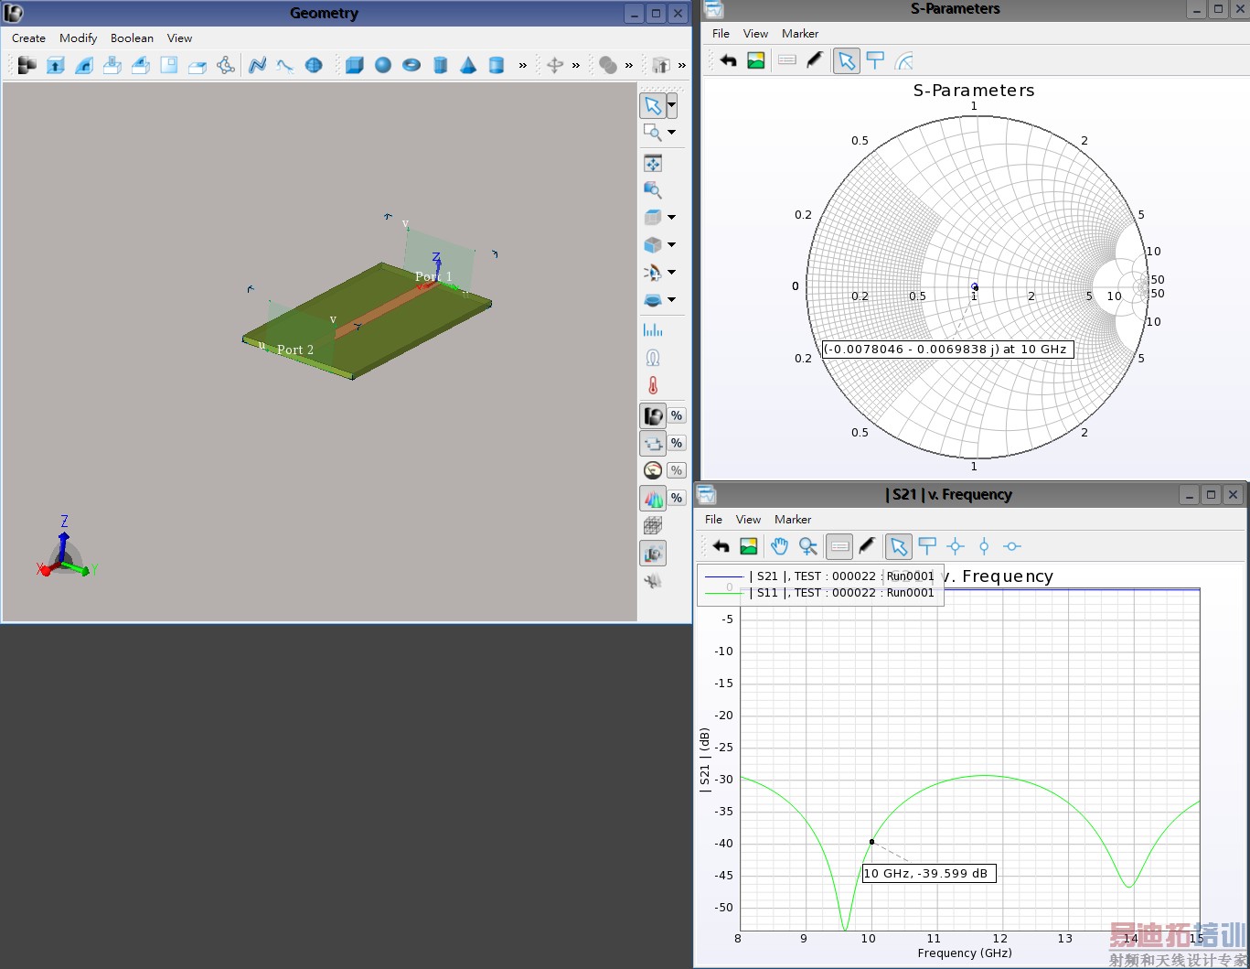Click the undo arrow in S-Parameters toolbar
Screen dimensions: 1250x969
728,60
